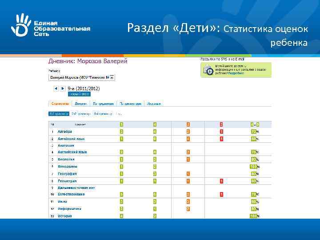Click the 9-а (2011/2012) class label
The image size is (320, 240).
pyautogui.click(x=84, y=88)
